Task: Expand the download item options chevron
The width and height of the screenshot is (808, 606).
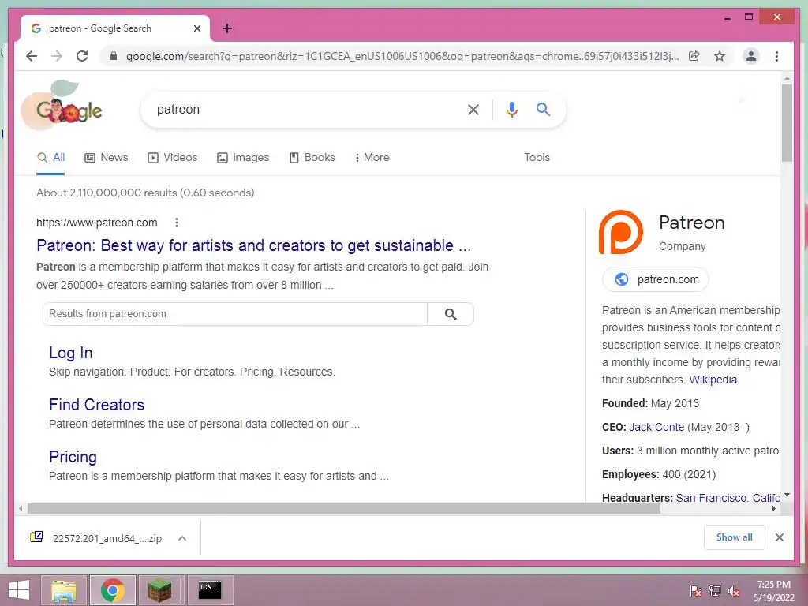Action: pyautogui.click(x=182, y=538)
